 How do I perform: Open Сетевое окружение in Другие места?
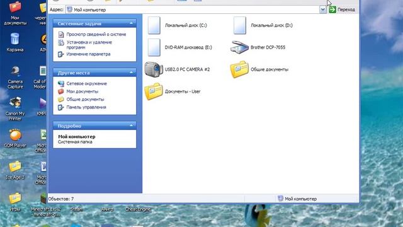87,84
